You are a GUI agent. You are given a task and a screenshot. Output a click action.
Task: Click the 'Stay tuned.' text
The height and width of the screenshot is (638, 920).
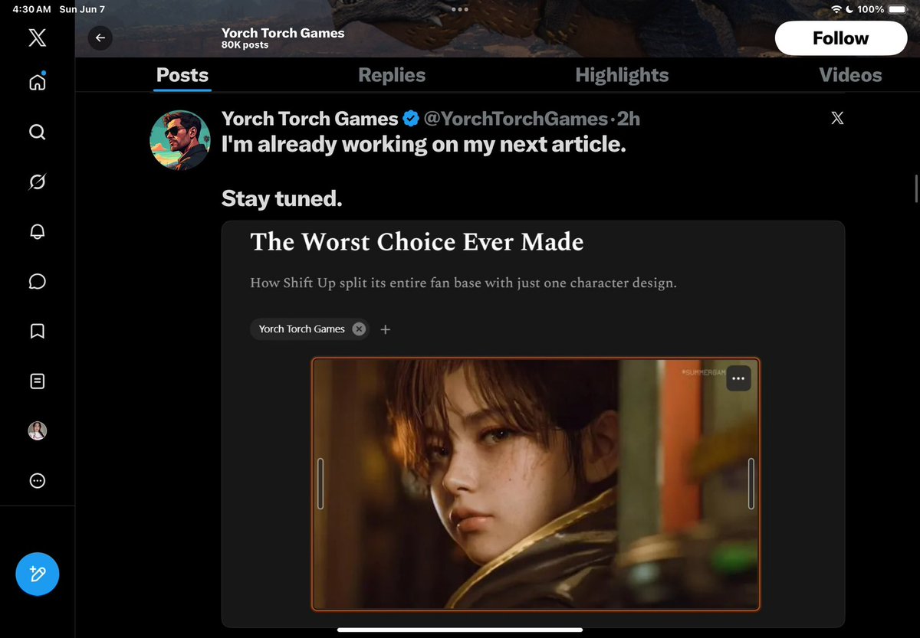click(281, 198)
